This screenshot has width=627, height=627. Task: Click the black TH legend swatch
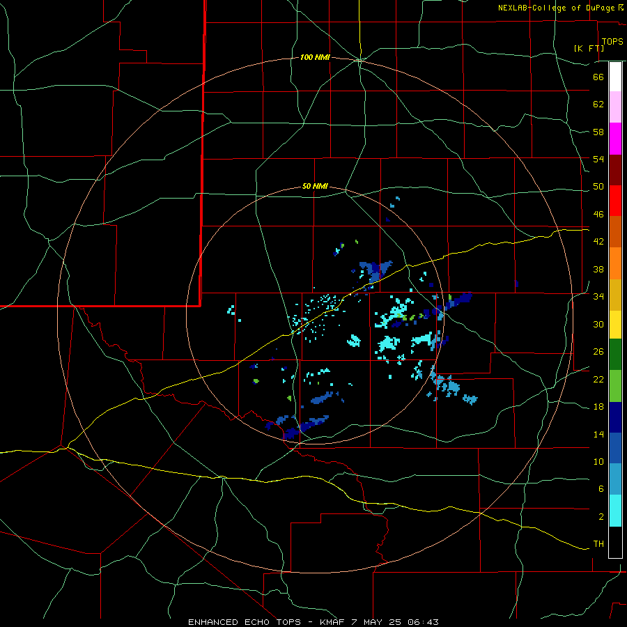click(x=615, y=542)
